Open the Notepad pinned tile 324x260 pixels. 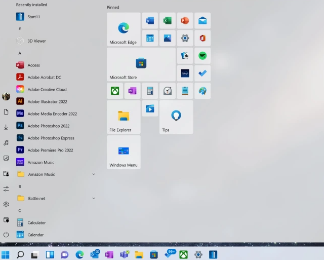[185, 91]
